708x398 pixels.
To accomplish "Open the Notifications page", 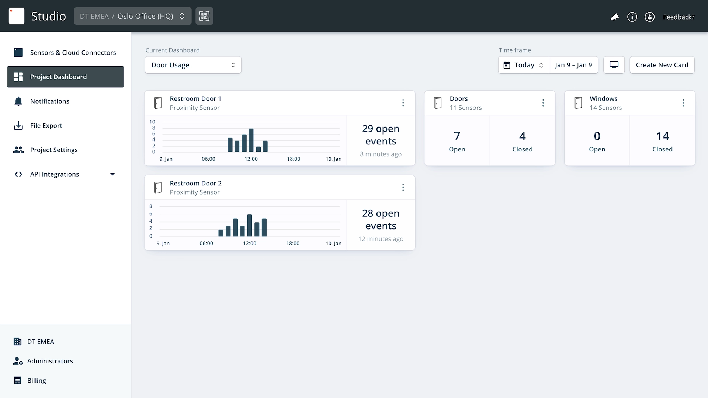I will [50, 101].
